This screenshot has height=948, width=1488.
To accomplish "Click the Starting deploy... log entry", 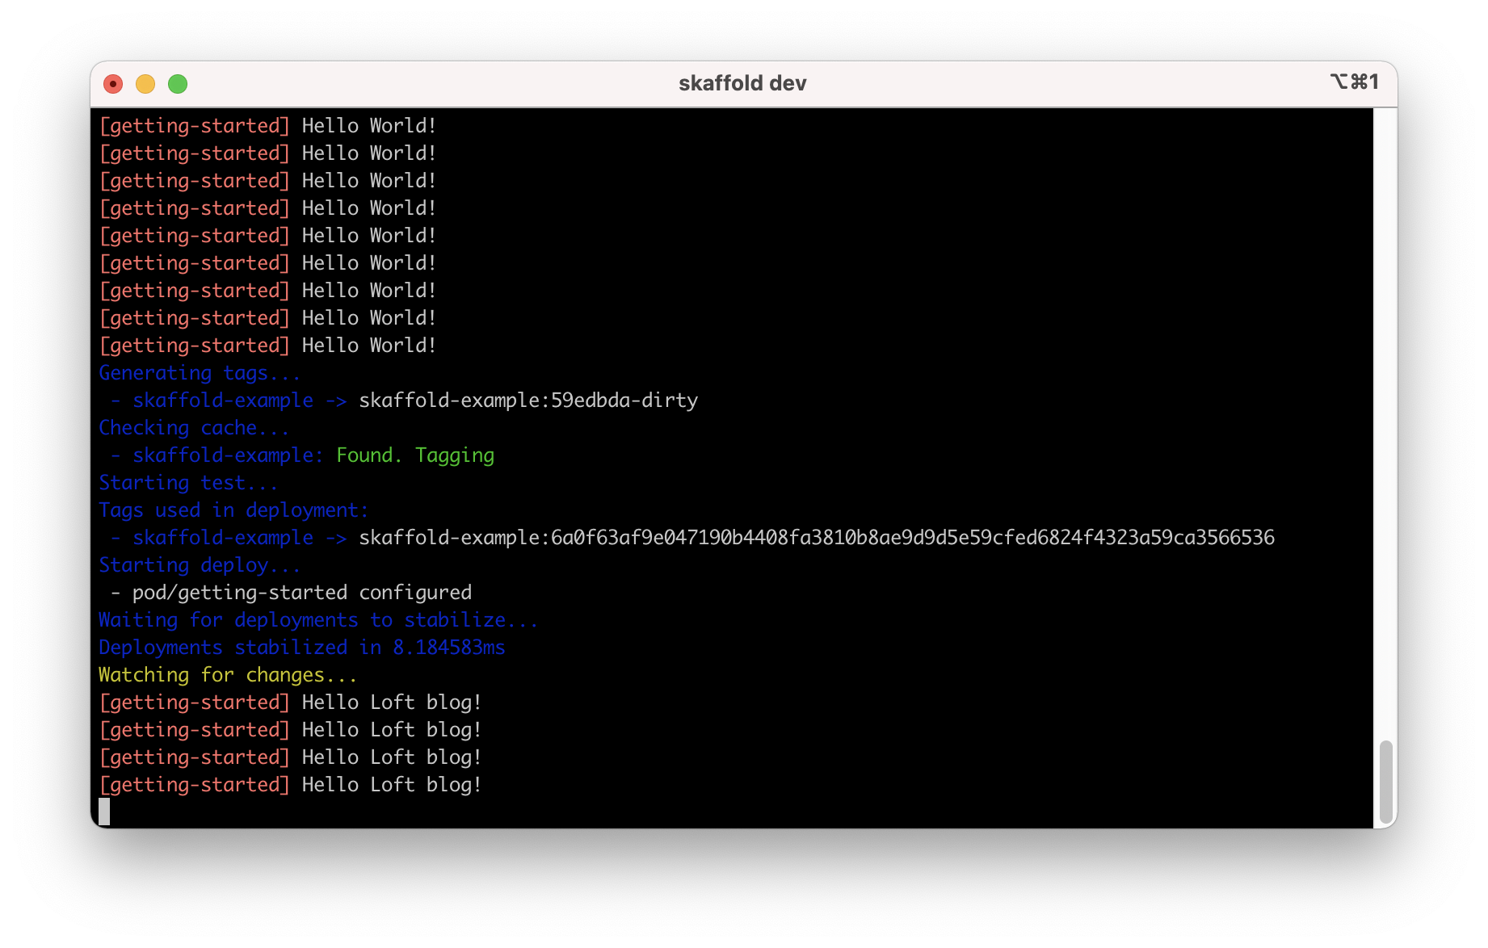I will pyautogui.click(x=199, y=564).
